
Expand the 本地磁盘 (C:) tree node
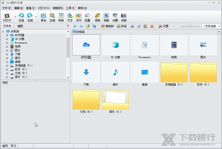coord(7,65)
